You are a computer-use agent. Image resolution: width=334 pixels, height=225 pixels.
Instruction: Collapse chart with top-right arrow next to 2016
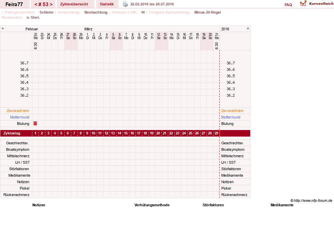tap(248, 28)
